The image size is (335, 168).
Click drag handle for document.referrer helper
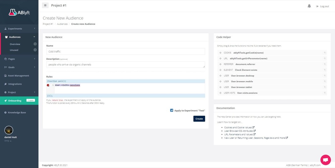(x=220, y=64)
